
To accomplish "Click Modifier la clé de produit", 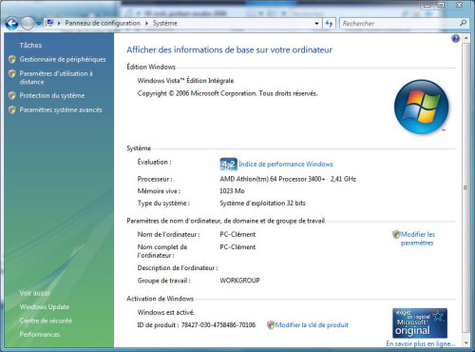I will click(312, 325).
